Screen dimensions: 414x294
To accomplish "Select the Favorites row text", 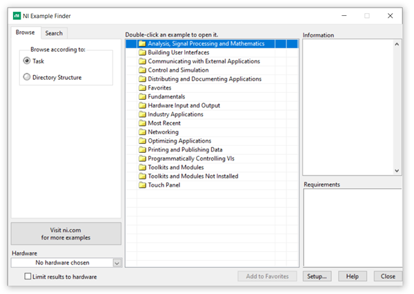I will pos(159,87).
